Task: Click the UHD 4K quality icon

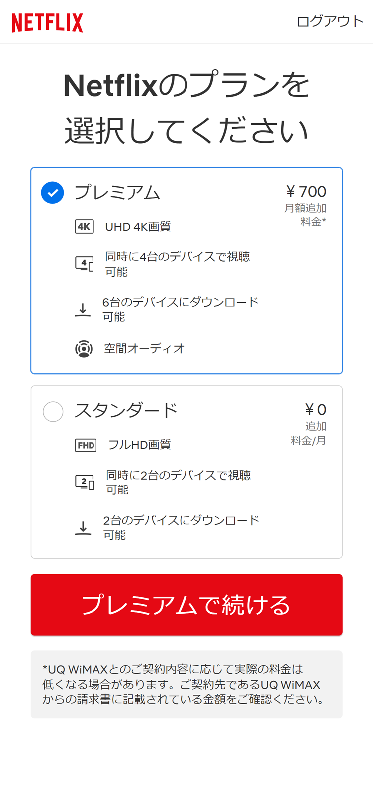Action: (84, 227)
